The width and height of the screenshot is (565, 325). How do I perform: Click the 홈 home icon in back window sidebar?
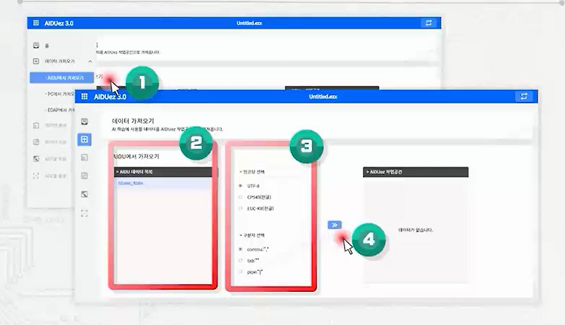click(36, 45)
